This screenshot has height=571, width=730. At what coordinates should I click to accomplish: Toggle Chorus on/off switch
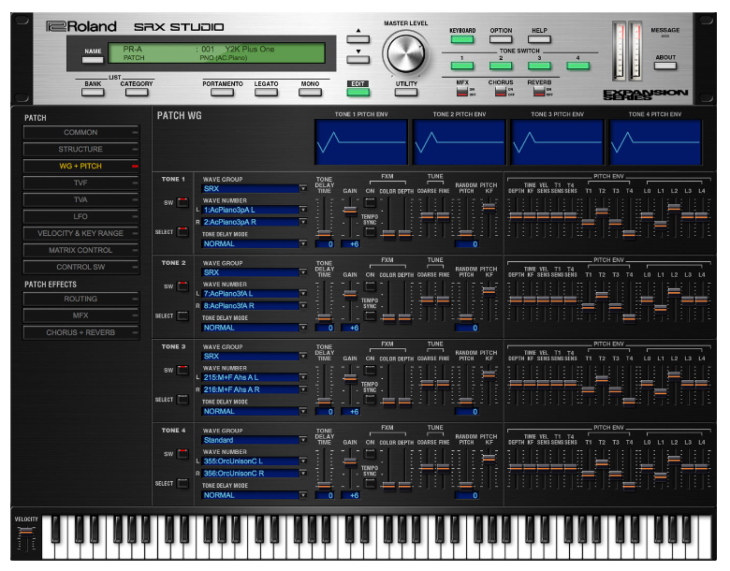point(501,92)
